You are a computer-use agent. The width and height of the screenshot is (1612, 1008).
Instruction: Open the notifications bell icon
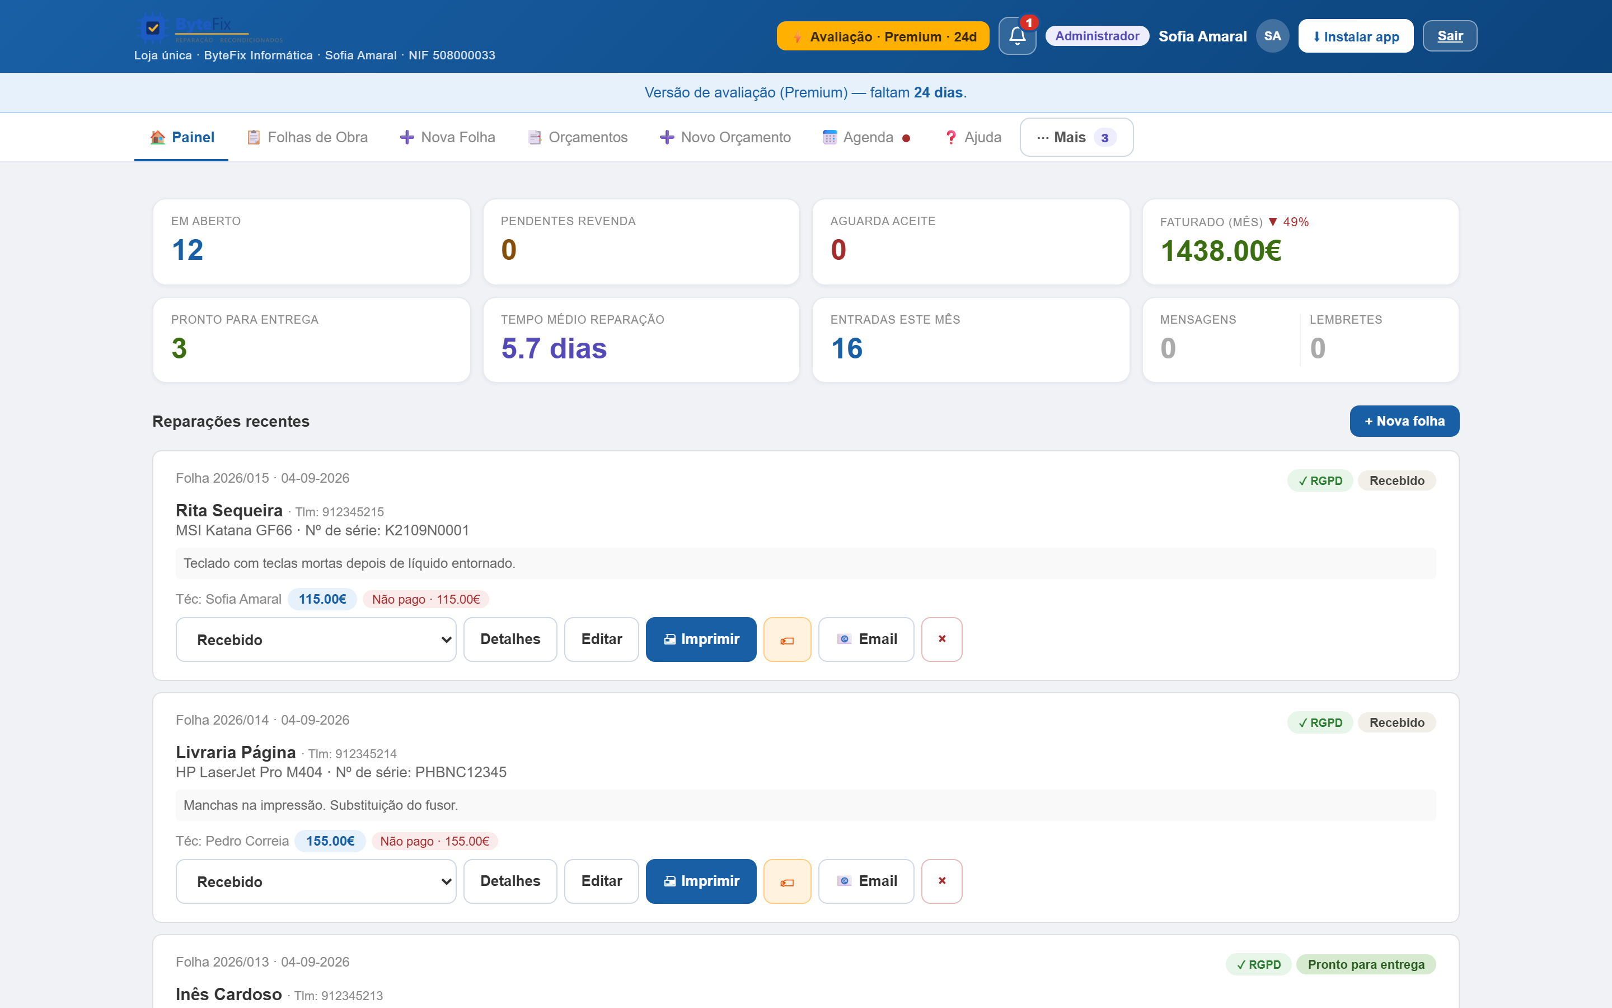[x=1017, y=36]
